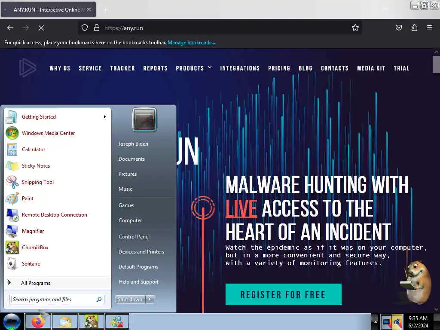Open the MEDIA KIT navigation link

[371, 68]
